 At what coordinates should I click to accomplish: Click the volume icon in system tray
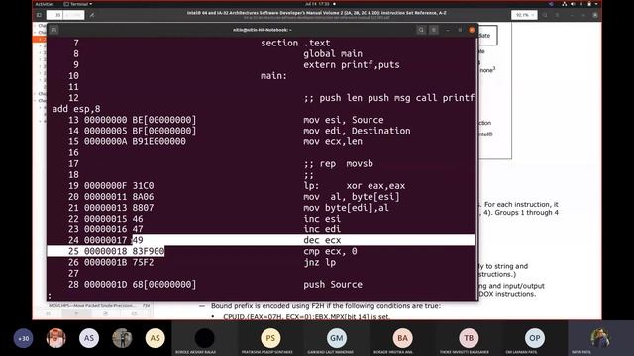click(x=573, y=4)
